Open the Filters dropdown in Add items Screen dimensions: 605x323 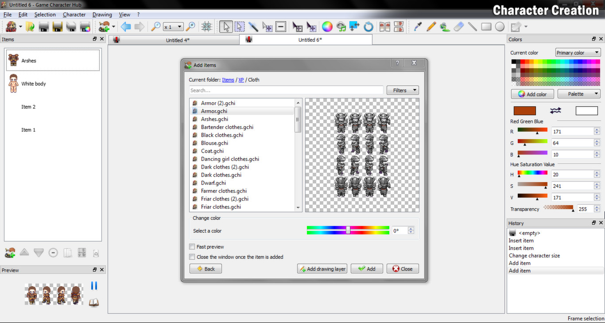(402, 90)
